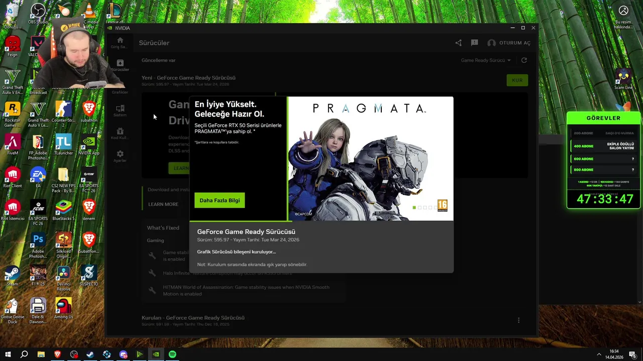643x361 pixels.
Task: Open Spotify from the taskbar
Action: [x=172, y=354]
